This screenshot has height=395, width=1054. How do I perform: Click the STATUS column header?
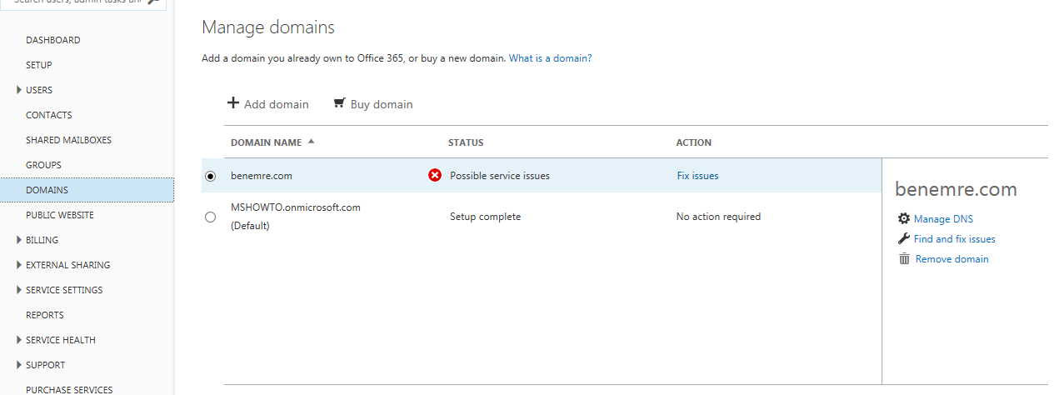[466, 142]
